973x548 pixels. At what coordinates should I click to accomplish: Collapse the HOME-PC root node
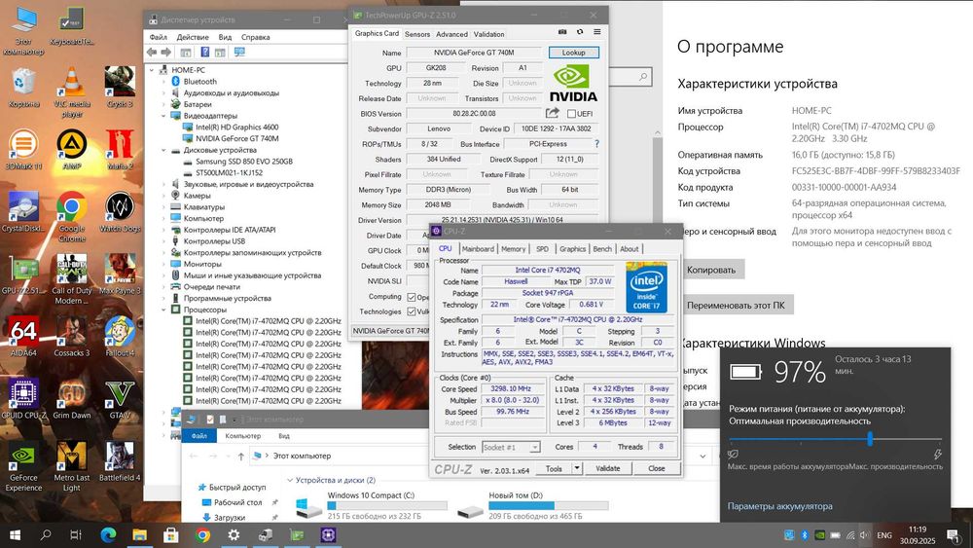point(152,70)
